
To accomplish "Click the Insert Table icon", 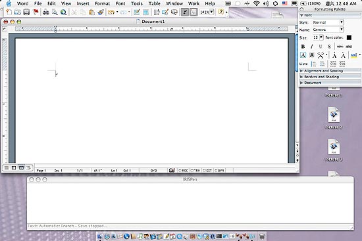I will 145,12.
